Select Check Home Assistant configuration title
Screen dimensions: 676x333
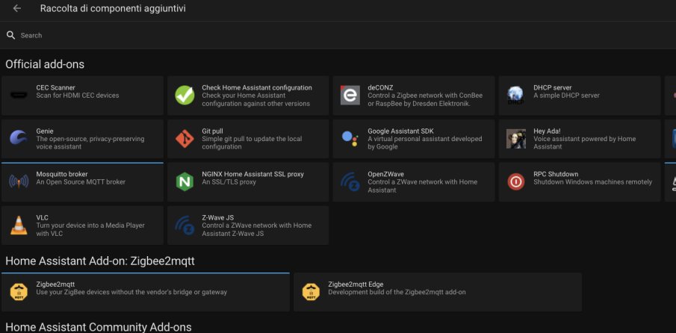point(257,87)
